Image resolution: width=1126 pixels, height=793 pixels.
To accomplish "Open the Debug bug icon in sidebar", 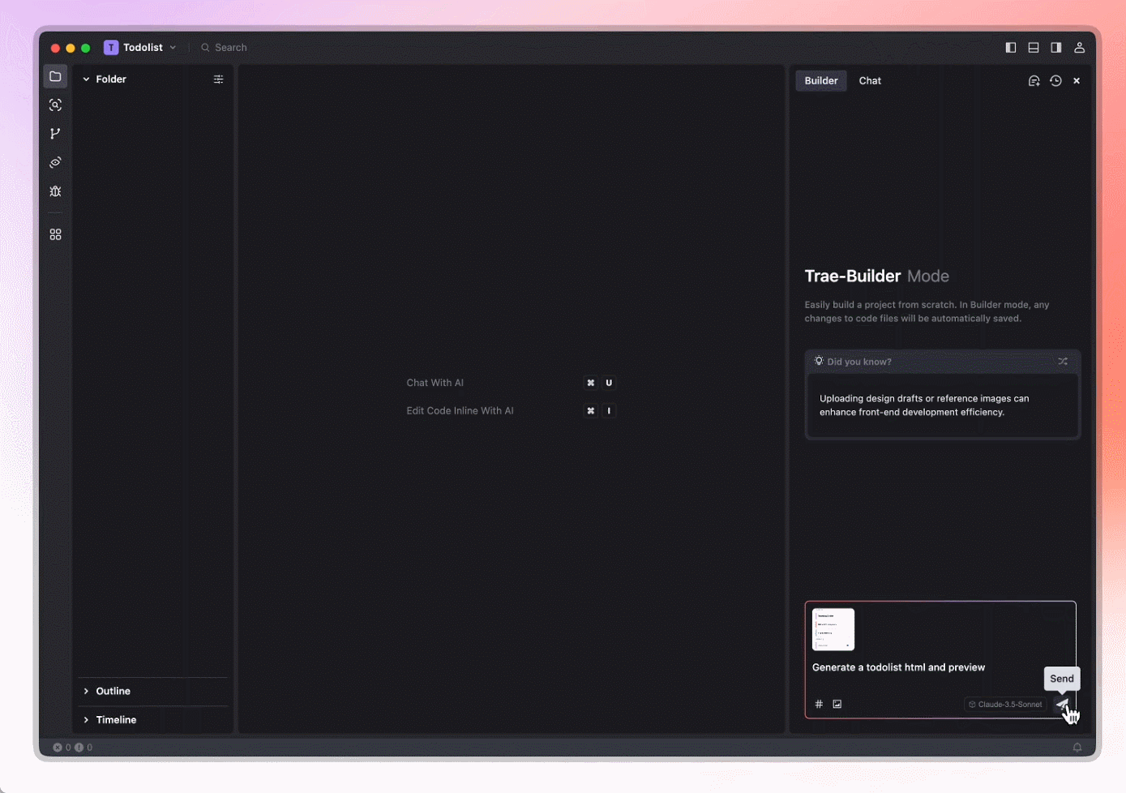I will (x=55, y=191).
